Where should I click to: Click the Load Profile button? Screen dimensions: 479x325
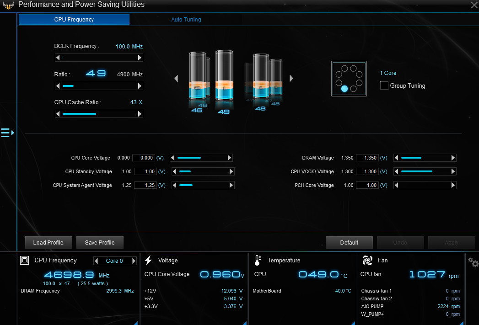(x=48, y=243)
